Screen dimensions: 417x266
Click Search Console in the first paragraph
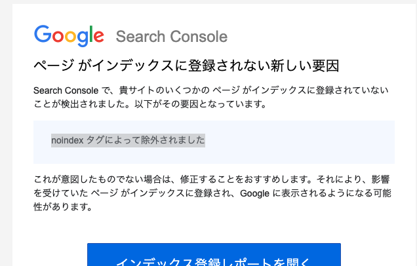pos(66,90)
